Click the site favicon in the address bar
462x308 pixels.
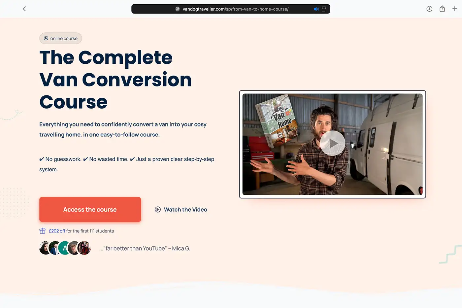tap(178, 9)
